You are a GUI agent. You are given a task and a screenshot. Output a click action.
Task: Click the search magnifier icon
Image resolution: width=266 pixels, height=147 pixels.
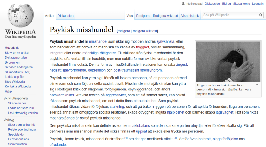click(261, 15)
